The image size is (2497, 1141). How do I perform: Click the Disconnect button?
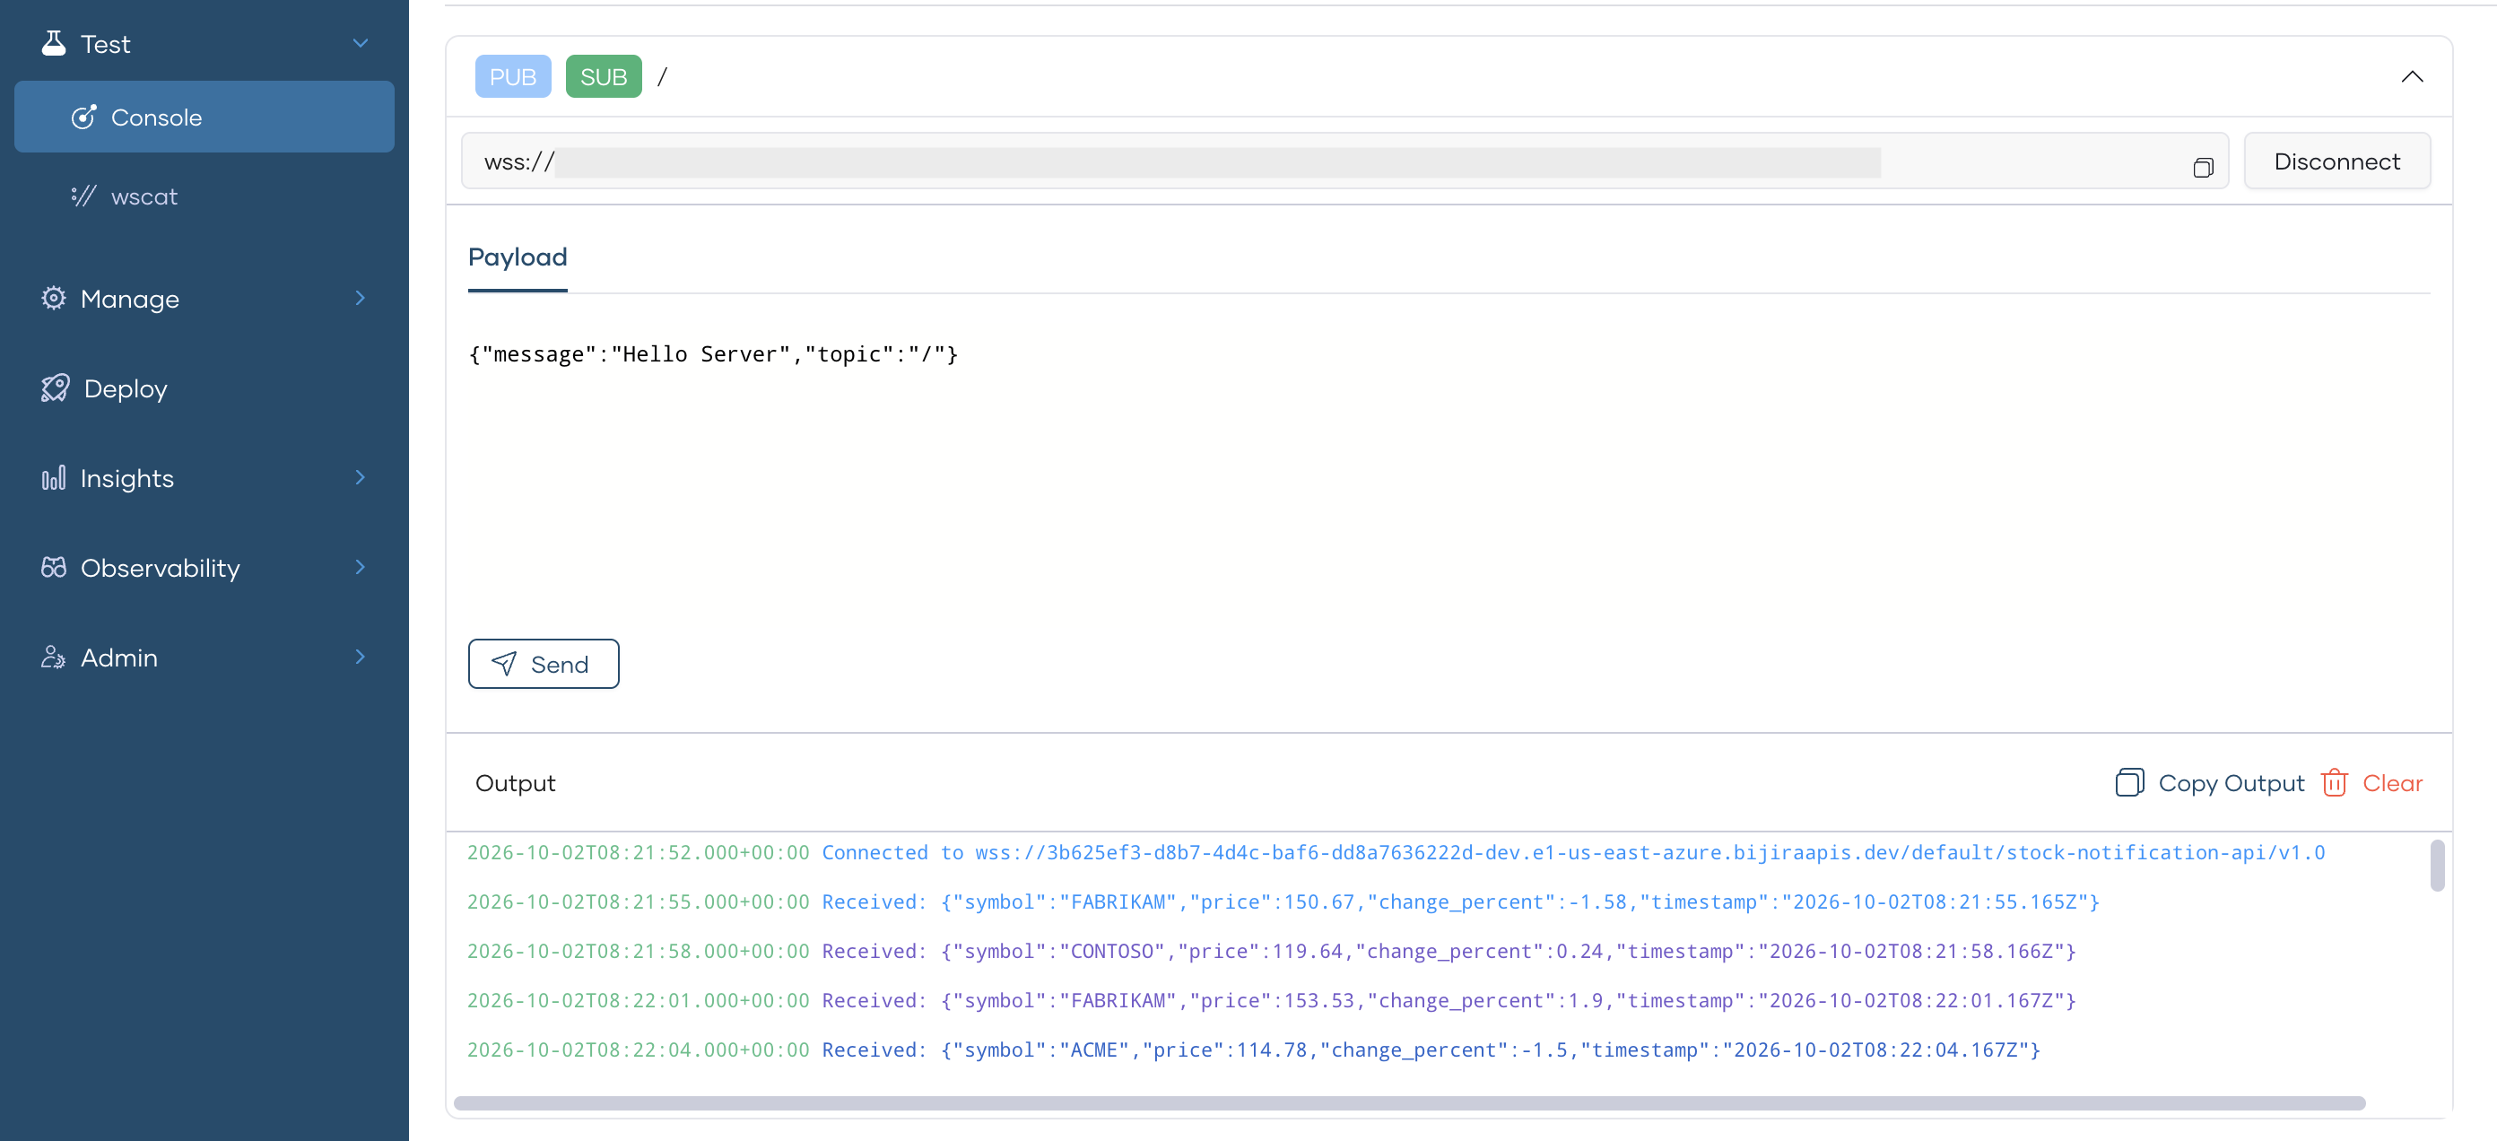(x=2337, y=161)
